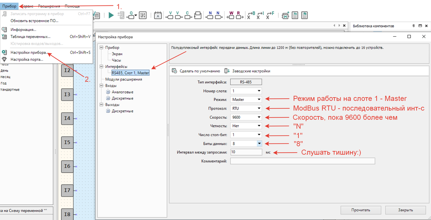Screen dimensions: 431x220
Task: Click the День item in left panel
Action: pyautogui.click(x=5, y=70)
